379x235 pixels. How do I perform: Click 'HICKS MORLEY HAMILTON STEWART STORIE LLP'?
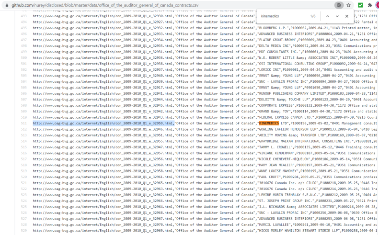299,230
